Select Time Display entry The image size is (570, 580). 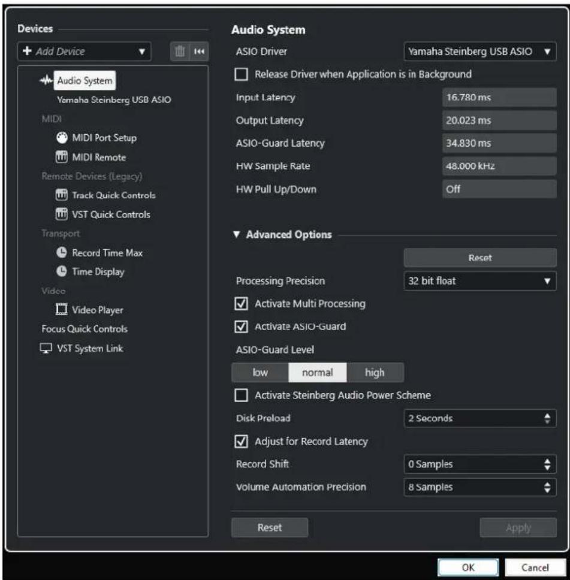[x=98, y=271]
